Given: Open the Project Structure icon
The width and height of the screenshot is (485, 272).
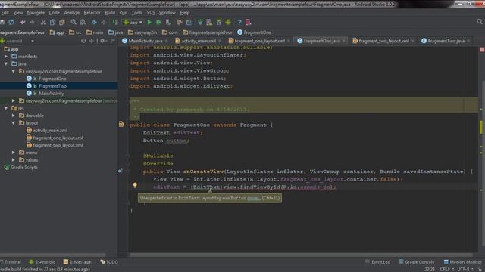Looking at the screenshot, I should click(189, 22).
